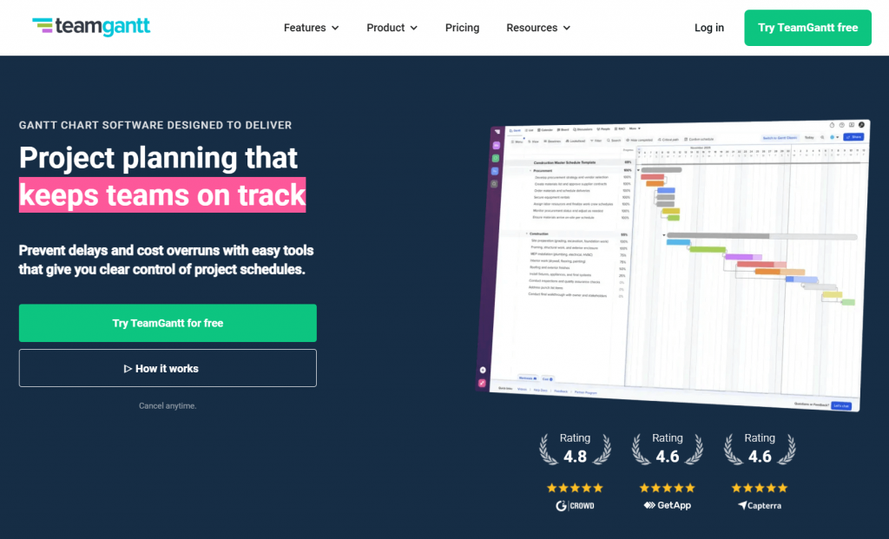Click the TeamGantt logo in the header
This screenshot has height=539, width=889.
click(x=91, y=27)
